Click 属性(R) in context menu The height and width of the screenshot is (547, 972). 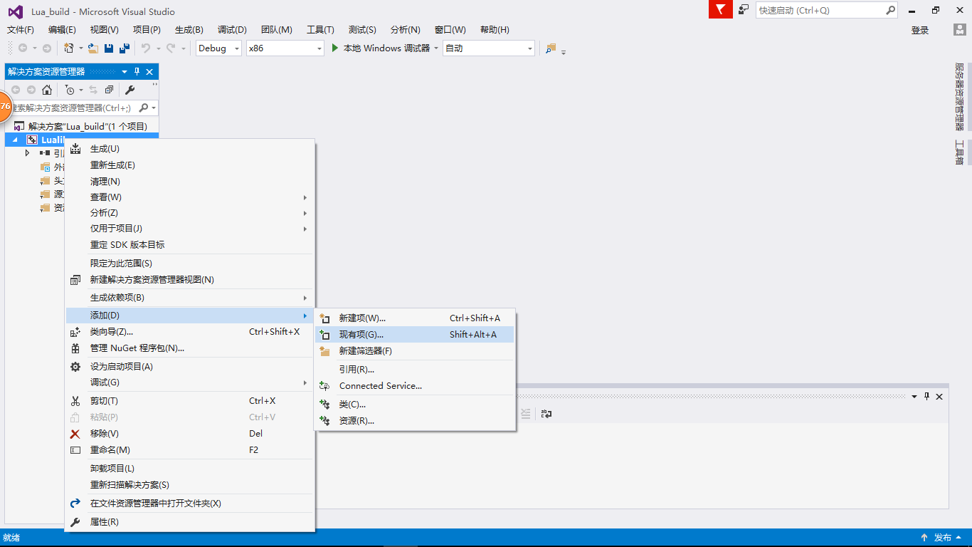point(189,522)
